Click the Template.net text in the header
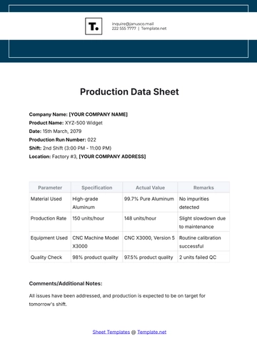The image size is (257, 364). click(x=153, y=29)
